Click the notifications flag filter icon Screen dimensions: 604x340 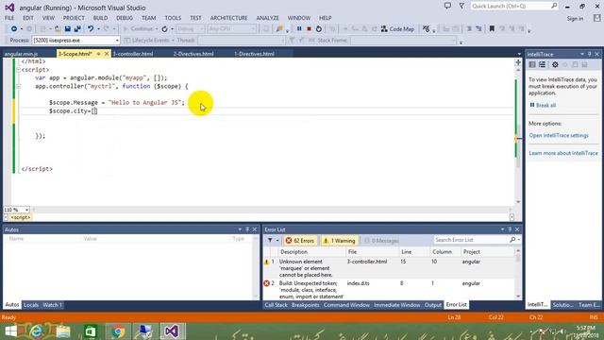click(x=461, y=6)
